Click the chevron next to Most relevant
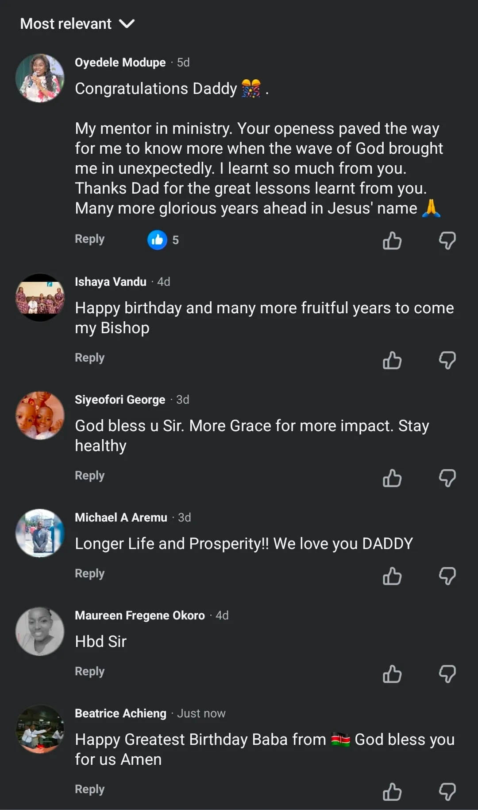The width and height of the screenshot is (478, 810). coord(127,23)
